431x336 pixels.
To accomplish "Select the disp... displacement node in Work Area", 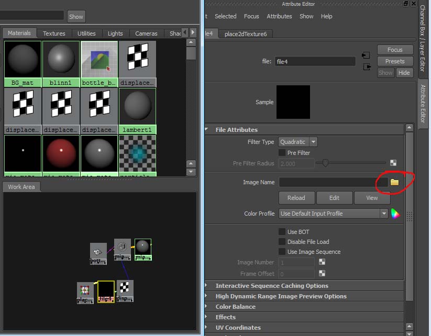I will coord(125,291).
